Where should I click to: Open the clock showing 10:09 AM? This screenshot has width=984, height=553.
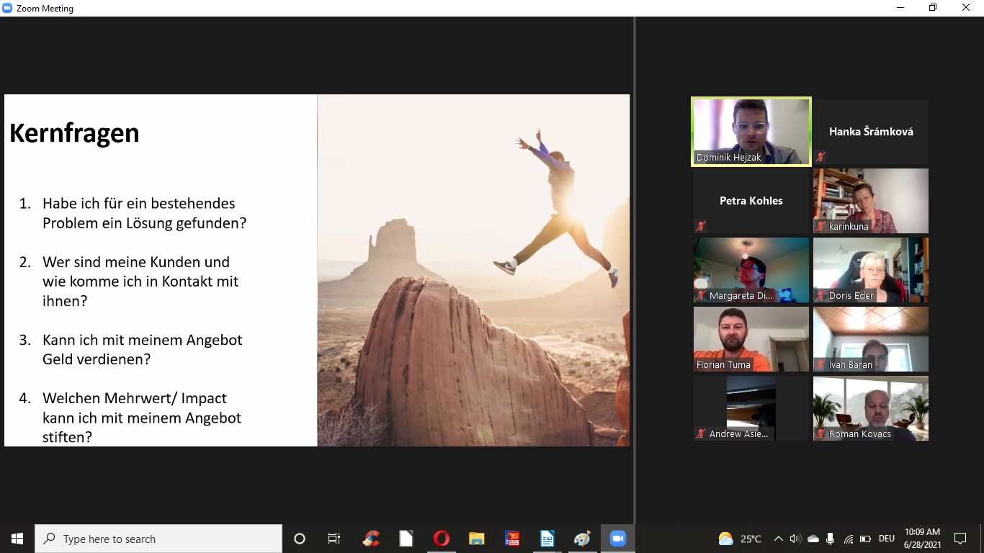click(923, 539)
